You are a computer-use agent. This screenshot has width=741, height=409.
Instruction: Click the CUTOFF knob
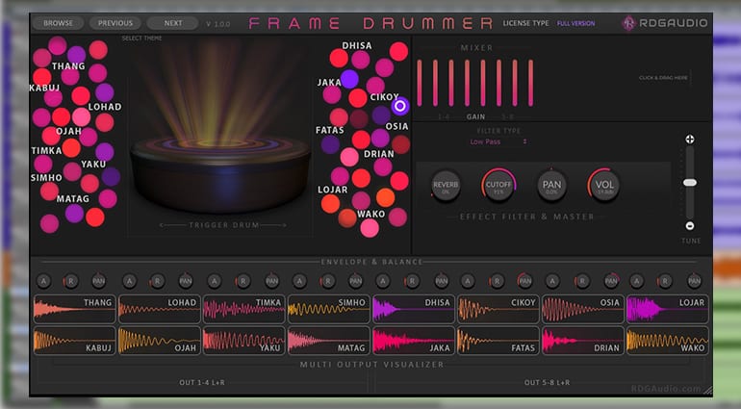(498, 186)
